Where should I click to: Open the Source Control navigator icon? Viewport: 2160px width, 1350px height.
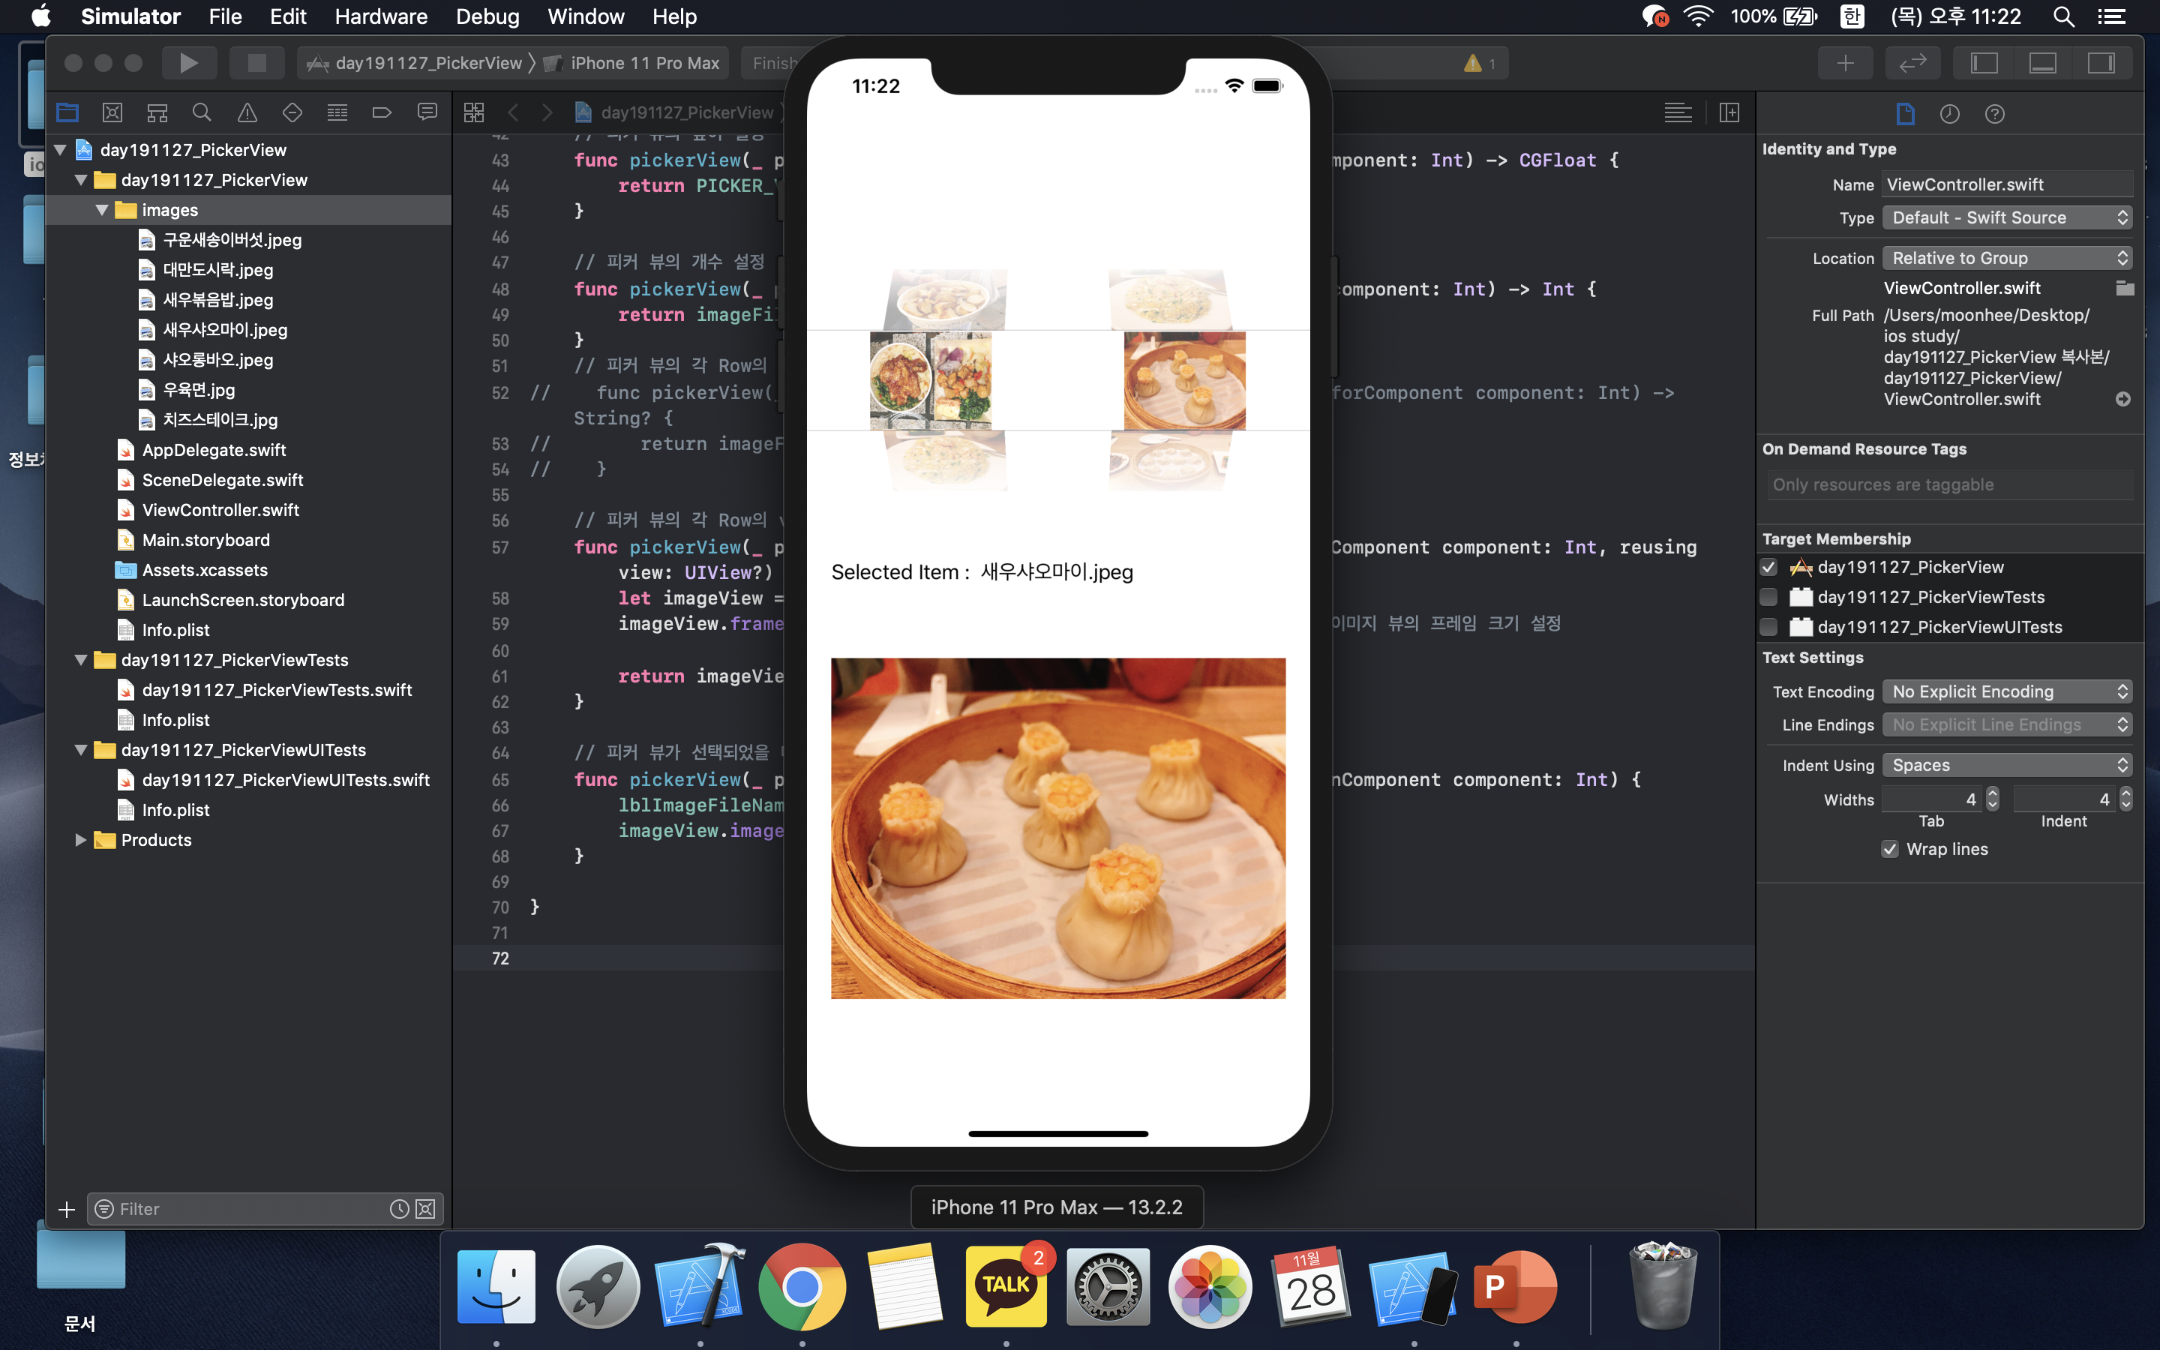pyautogui.click(x=112, y=112)
